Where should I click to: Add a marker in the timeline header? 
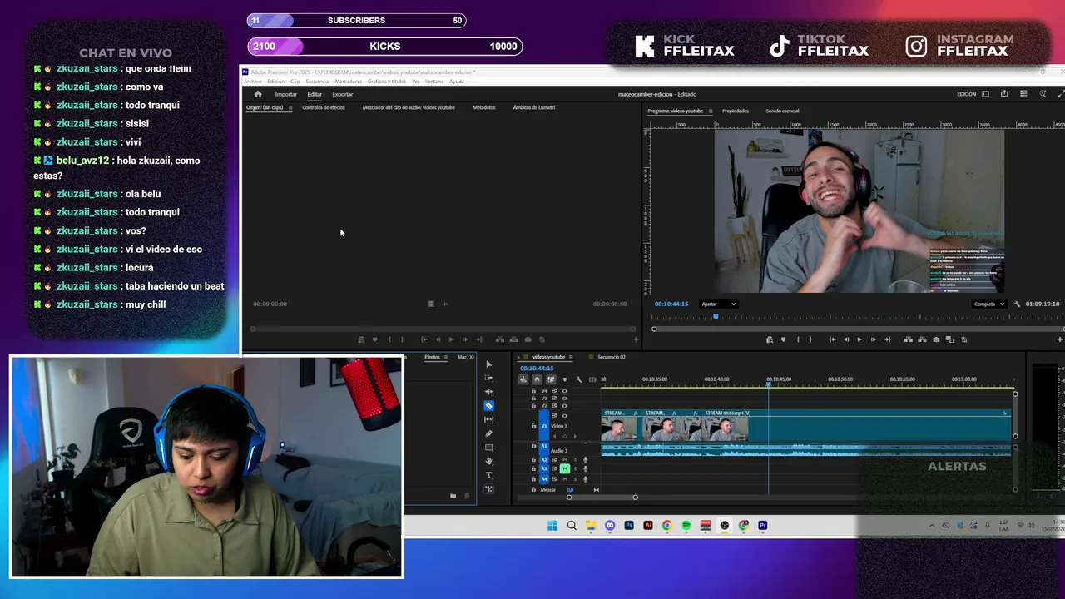pyautogui.click(x=565, y=379)
